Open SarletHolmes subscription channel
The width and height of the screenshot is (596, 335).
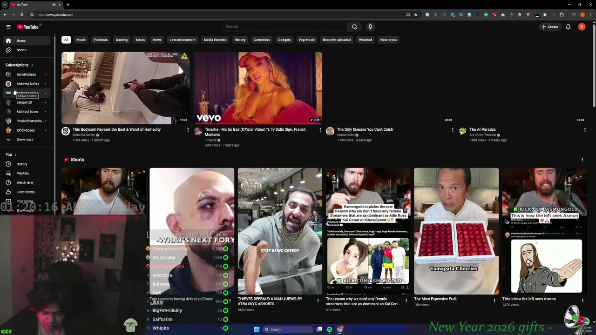click(27, 74)
